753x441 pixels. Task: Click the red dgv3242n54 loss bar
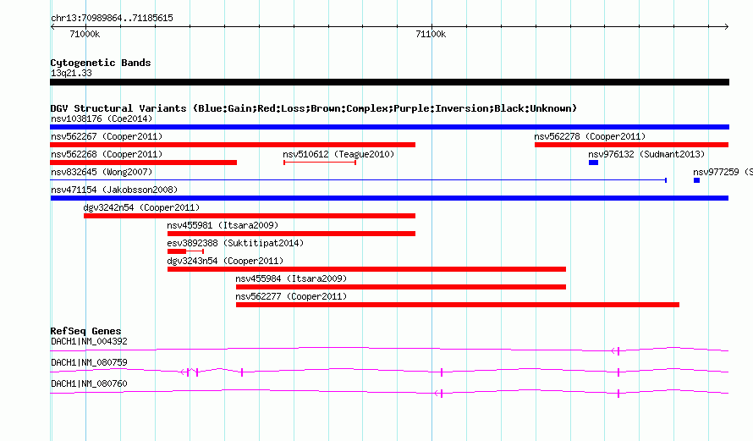(x=250, y=216)
